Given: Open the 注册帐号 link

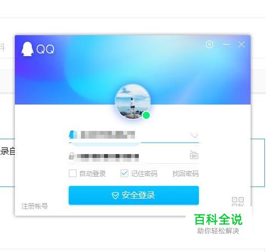Looking at the screenshot, I should tap(35, 206).
